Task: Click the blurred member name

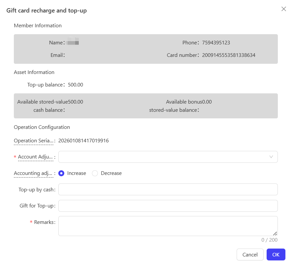Action: tap(73, 41)
